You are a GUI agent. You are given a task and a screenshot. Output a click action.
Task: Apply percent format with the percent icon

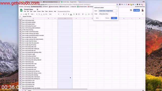coord(39,14)
